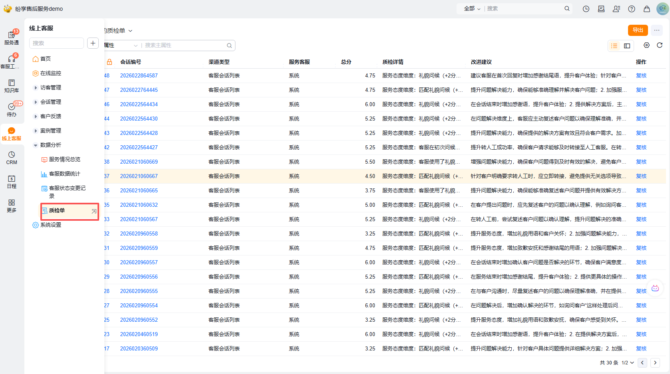
Task: Click the clock history icon in header
Action: (x=586, y=9)
